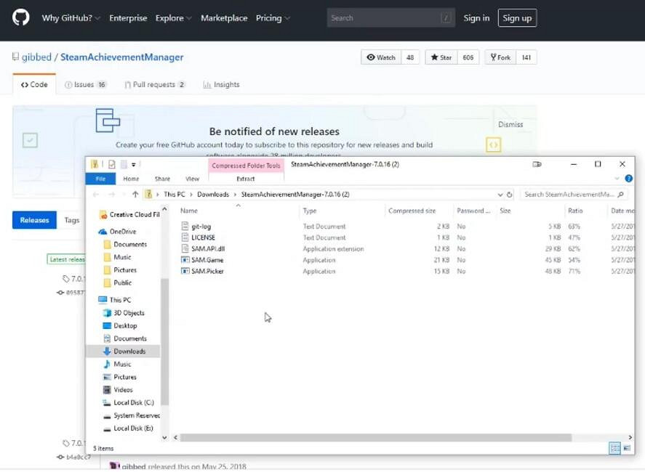
Task: Select the git-log text document
Action: 201,227
